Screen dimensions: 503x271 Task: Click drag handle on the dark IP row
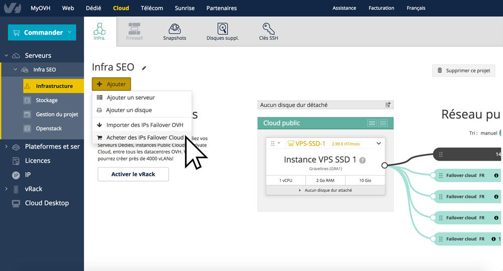coord(441,154)
